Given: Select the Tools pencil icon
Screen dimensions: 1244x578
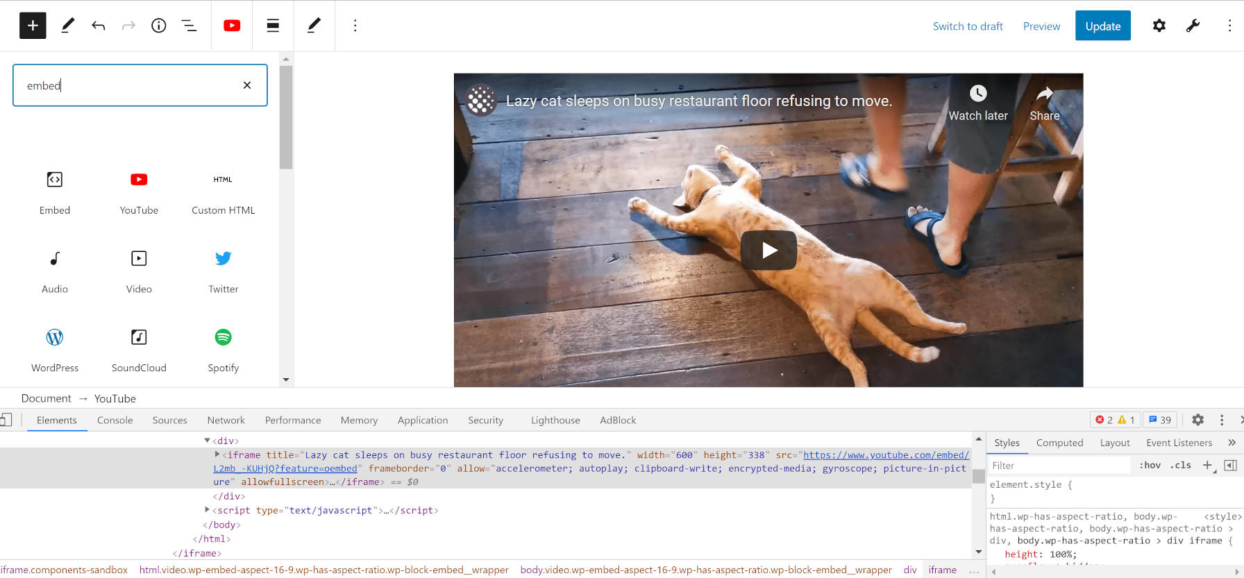Looking at the screenshot, I should click(x=67, y=26).
